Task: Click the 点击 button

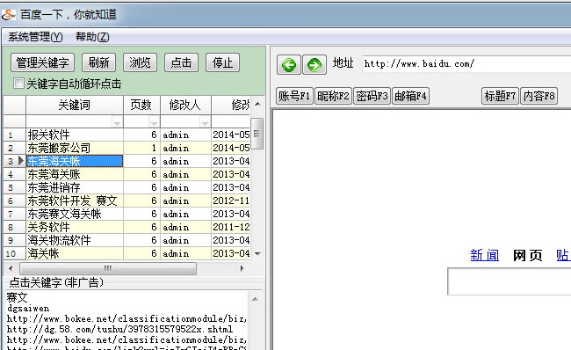Action: [x=181, y=62]
